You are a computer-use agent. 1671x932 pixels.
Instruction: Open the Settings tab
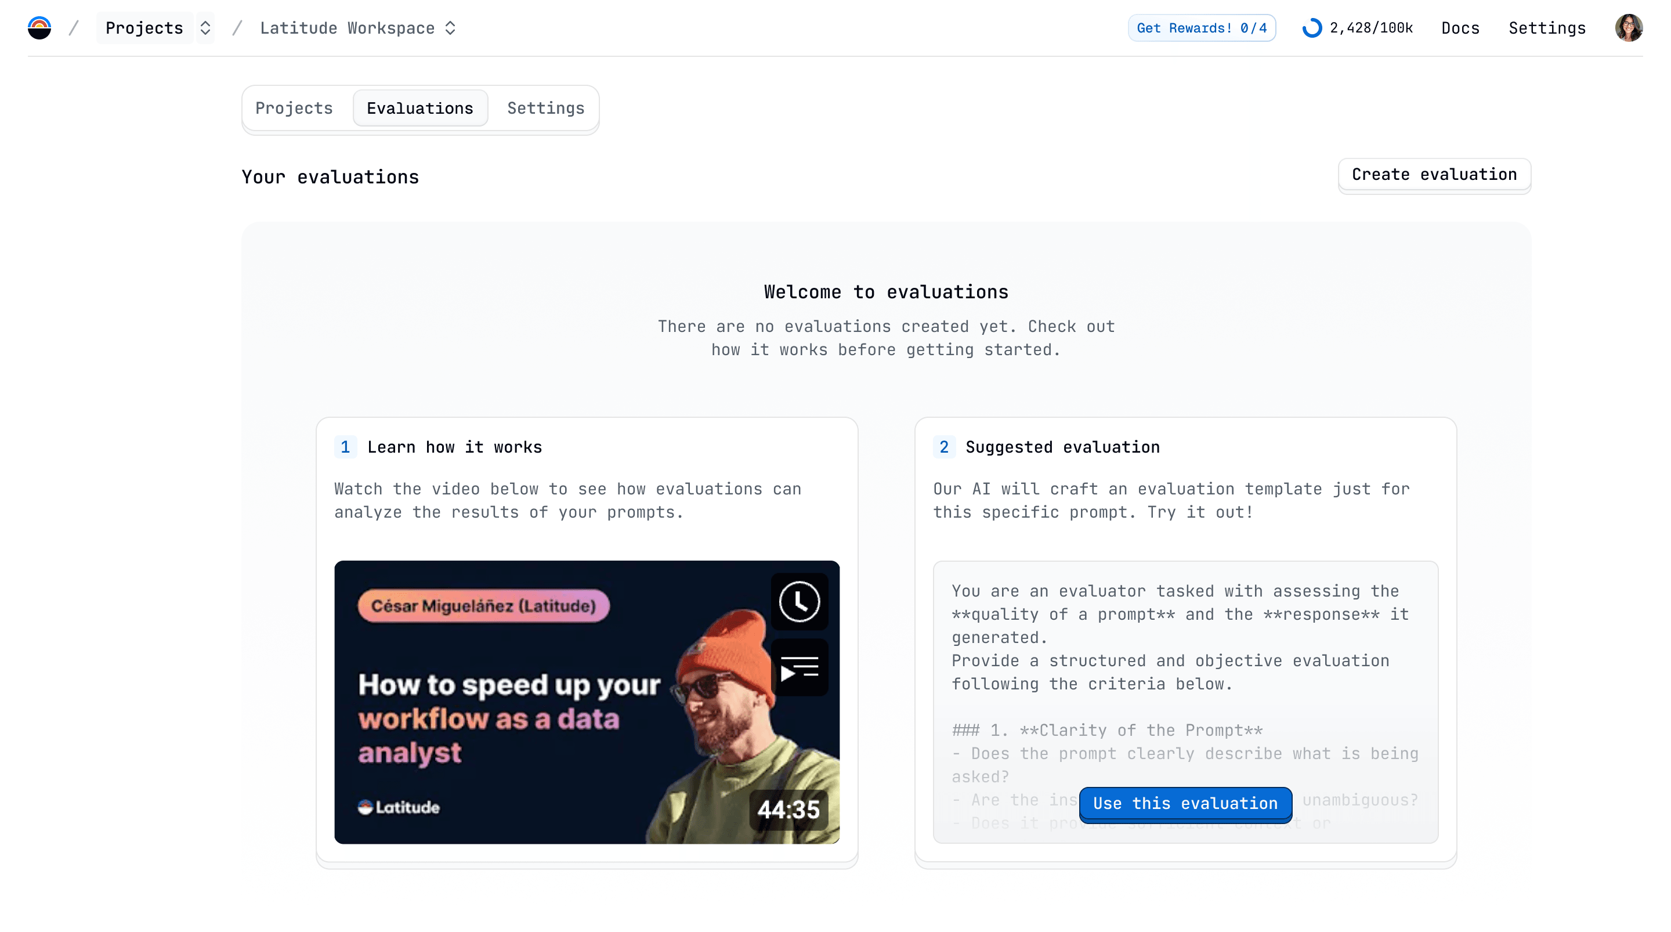click(x=545, y=109)
